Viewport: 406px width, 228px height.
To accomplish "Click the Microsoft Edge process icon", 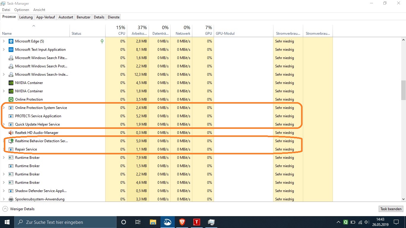I will (11, 41).
